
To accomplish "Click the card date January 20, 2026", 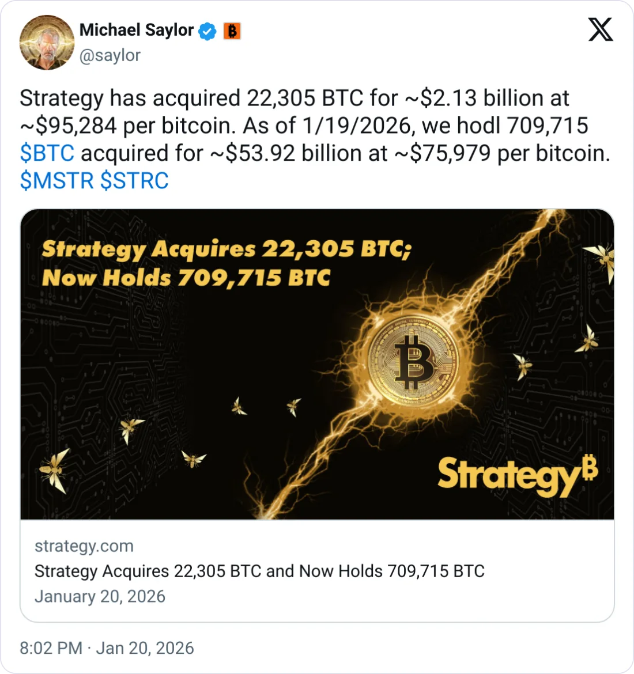I will pyautogui.click(x=100, y=596).
